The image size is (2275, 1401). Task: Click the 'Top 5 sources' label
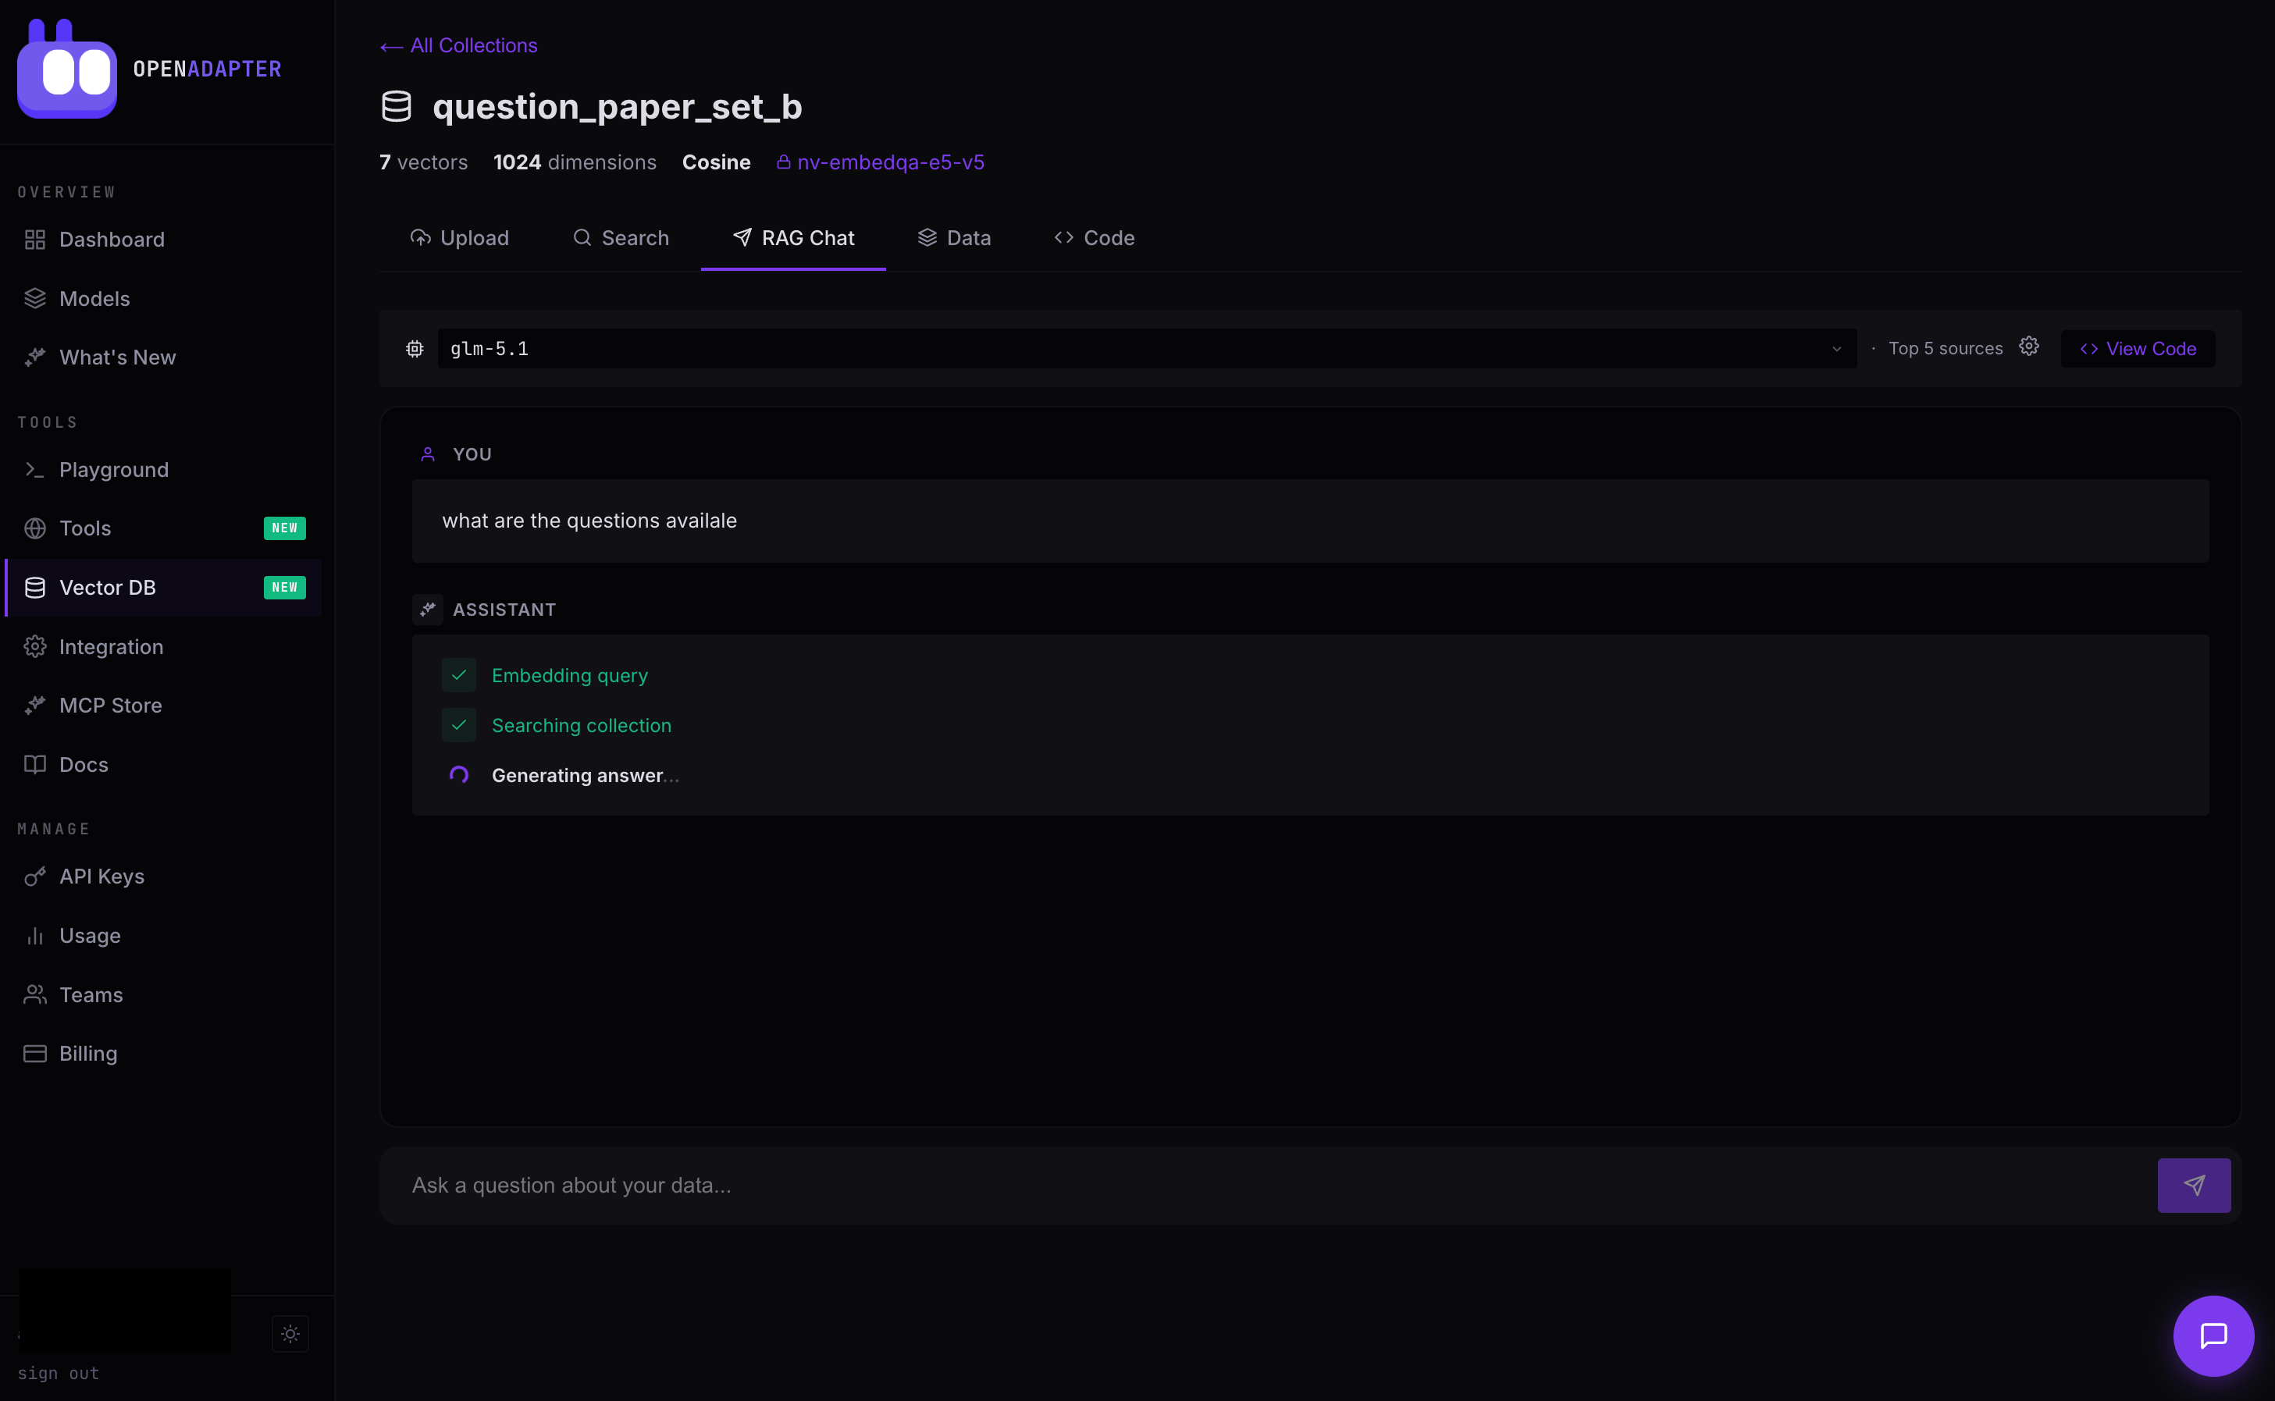click(1945, 348)
